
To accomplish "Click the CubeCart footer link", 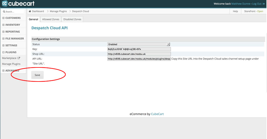I will pos(157,114).
